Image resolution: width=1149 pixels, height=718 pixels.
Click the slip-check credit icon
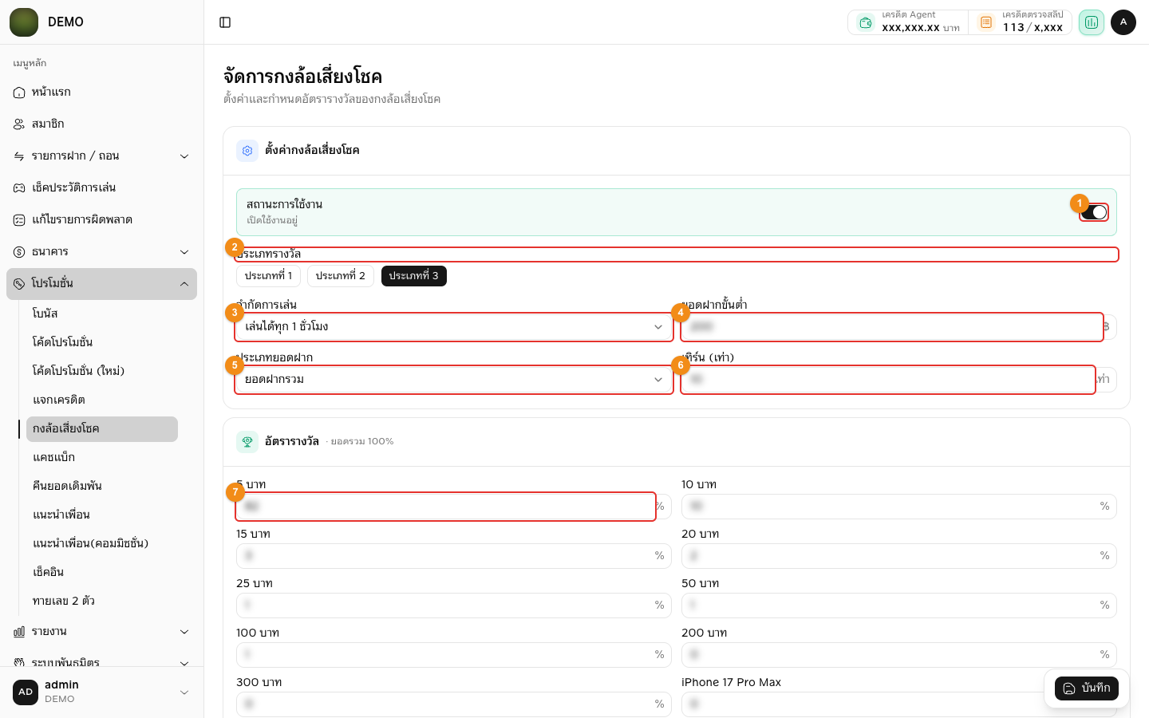[986, 22]
